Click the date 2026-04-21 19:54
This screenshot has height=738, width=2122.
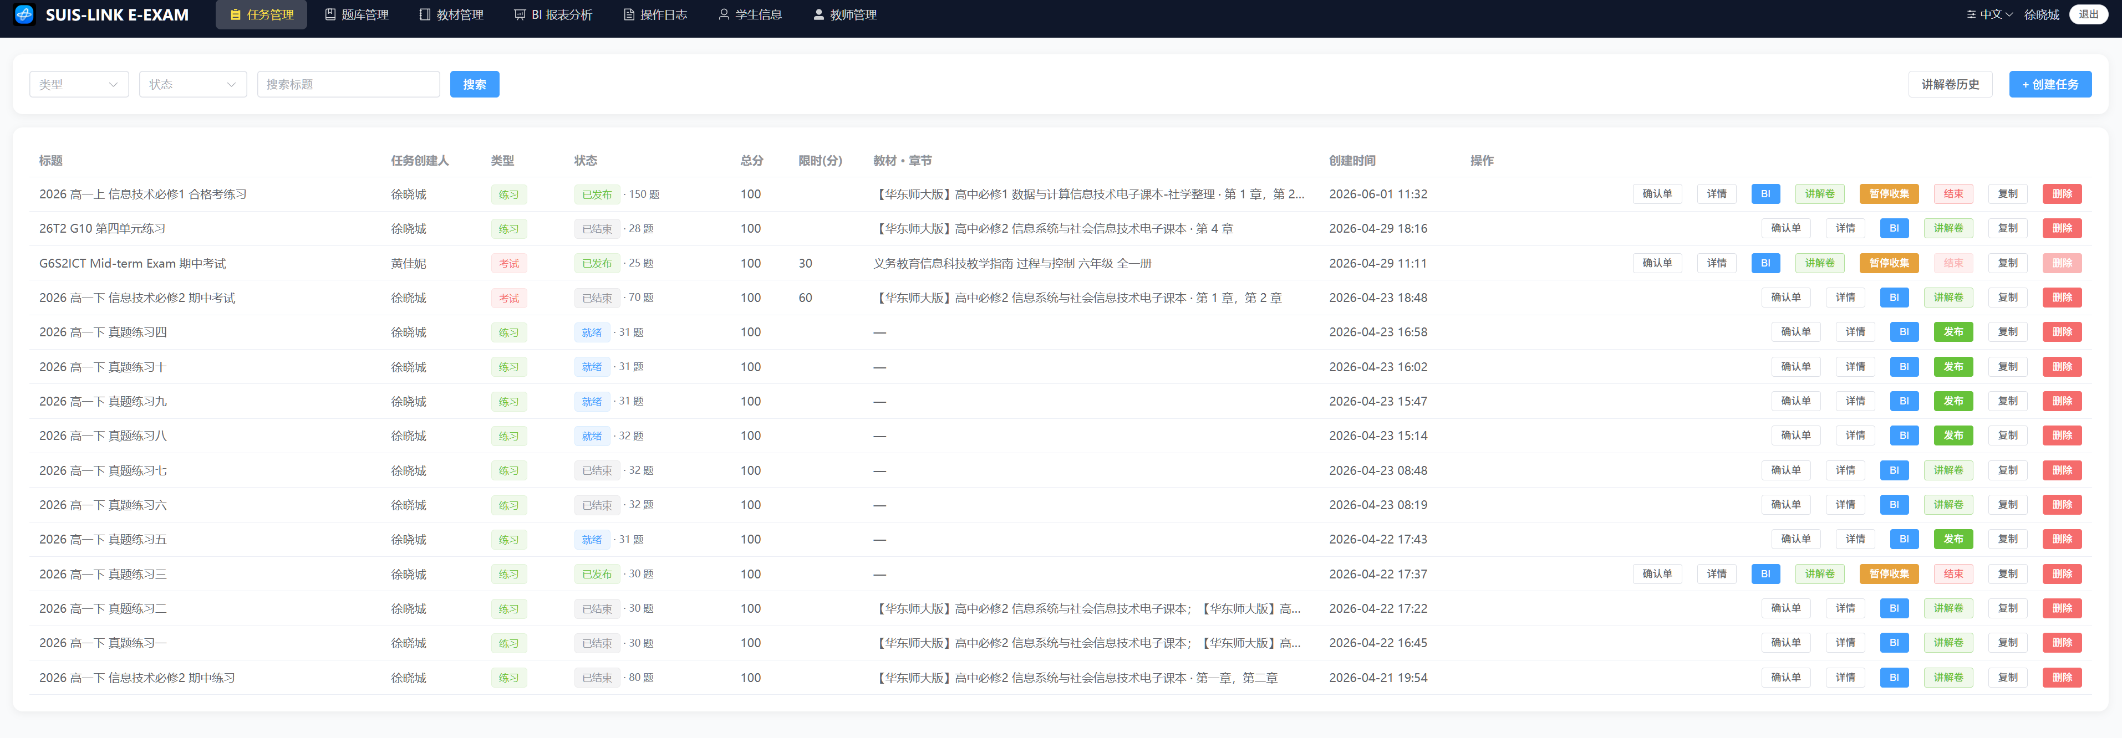1378,678
